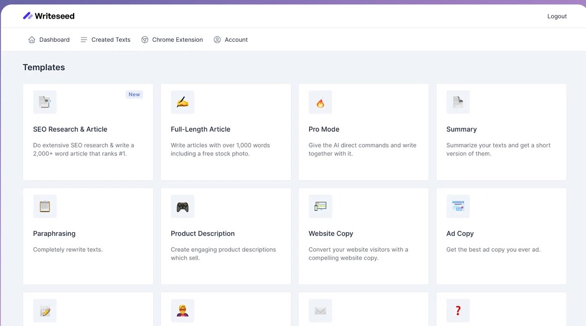Image resolution: width=586 pixels, height=326 pixels.
Task: Open the SEO Research & Article document icon
Action: tap(45, 102)
